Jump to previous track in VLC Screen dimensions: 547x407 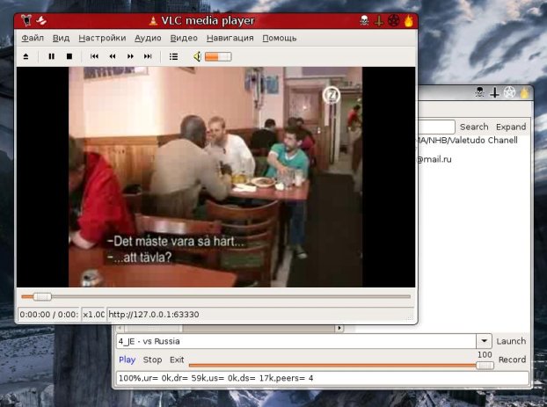[x=94, y=56]
